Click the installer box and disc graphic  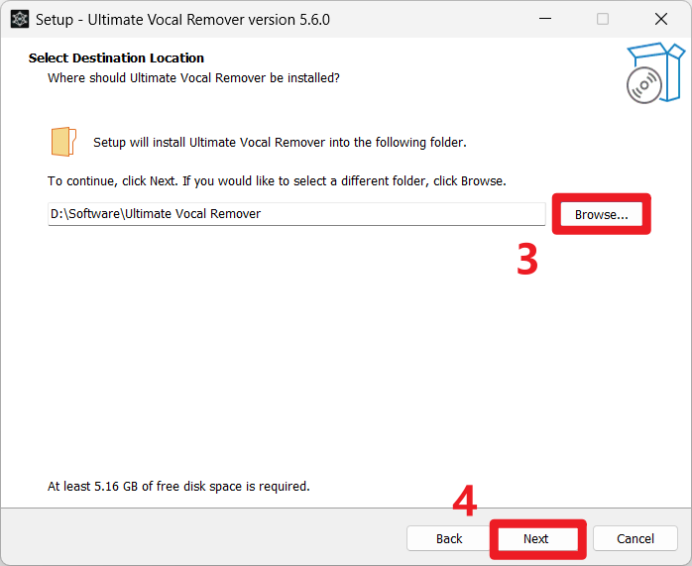655,72
